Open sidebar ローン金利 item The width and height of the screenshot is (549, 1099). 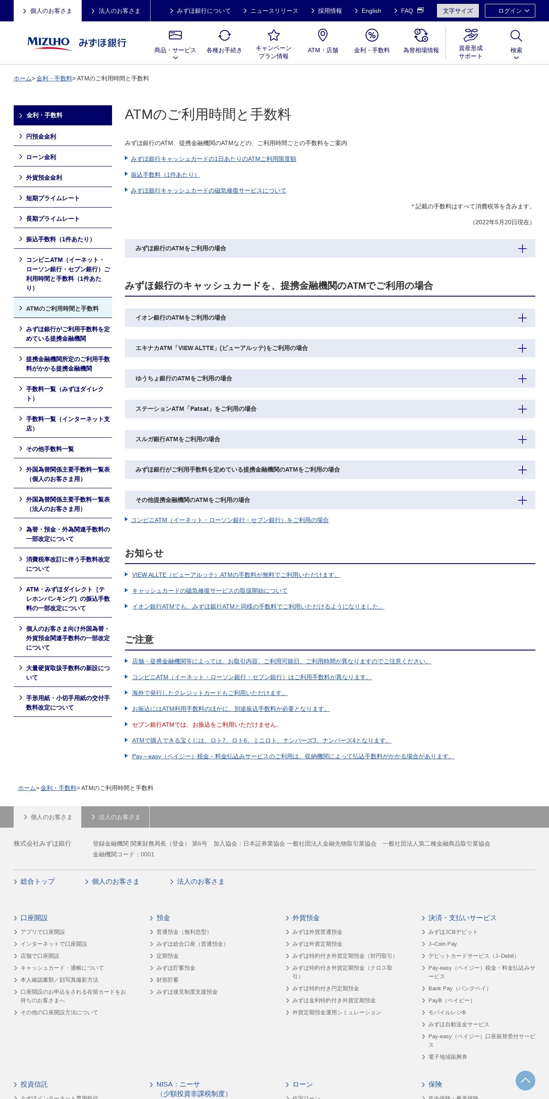63,157
